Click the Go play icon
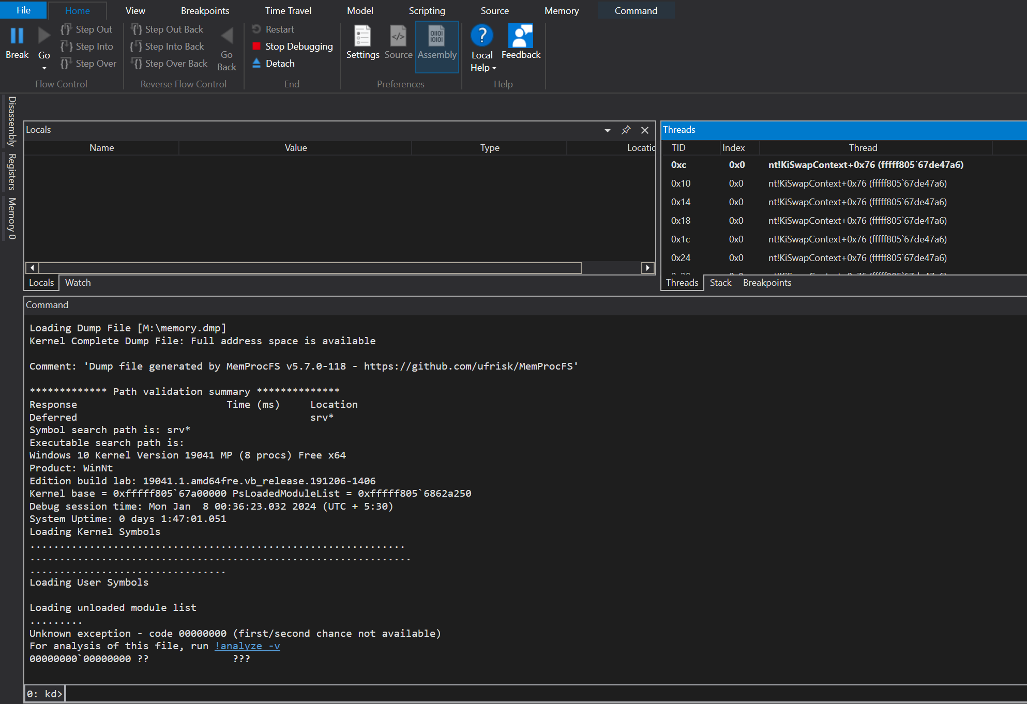This screenshot has height=704, width=1027. 44,36
